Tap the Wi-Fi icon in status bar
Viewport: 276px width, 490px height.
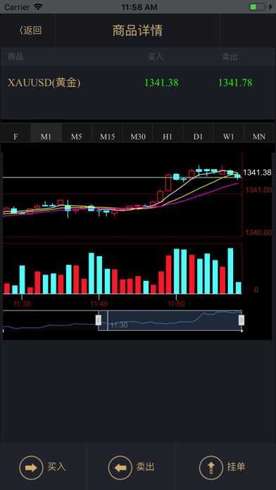(38, 6)
